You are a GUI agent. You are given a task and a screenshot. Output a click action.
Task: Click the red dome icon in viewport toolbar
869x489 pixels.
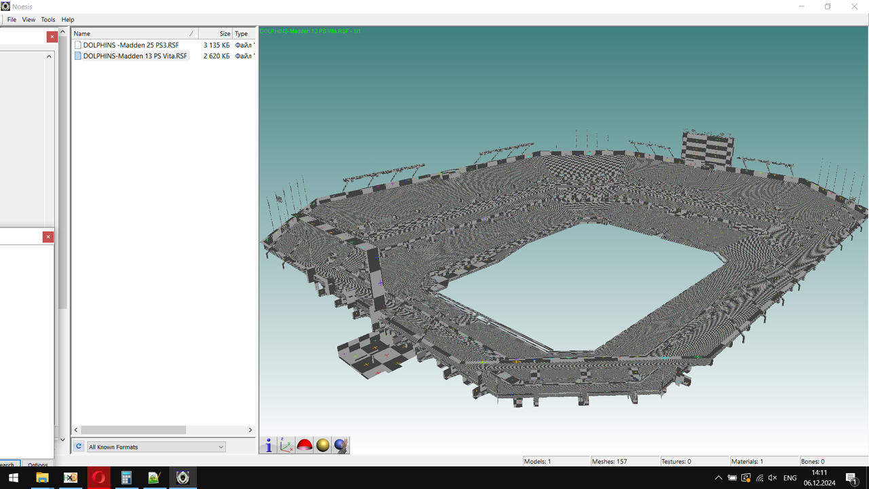click(x=305, y=445)
